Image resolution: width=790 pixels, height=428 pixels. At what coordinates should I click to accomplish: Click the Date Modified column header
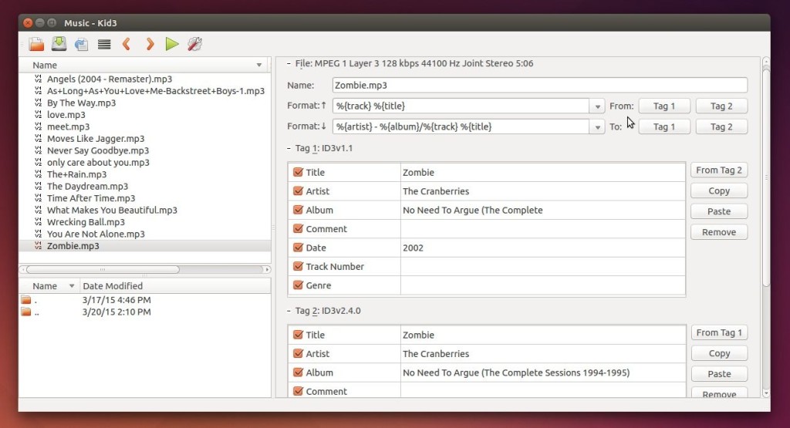(x=175, y=286)
